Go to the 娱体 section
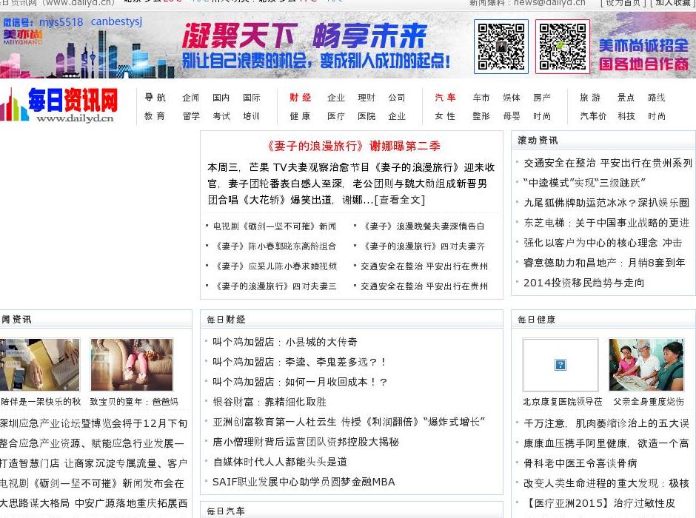This screenshot has width=696, height=518. click(512, 98)
